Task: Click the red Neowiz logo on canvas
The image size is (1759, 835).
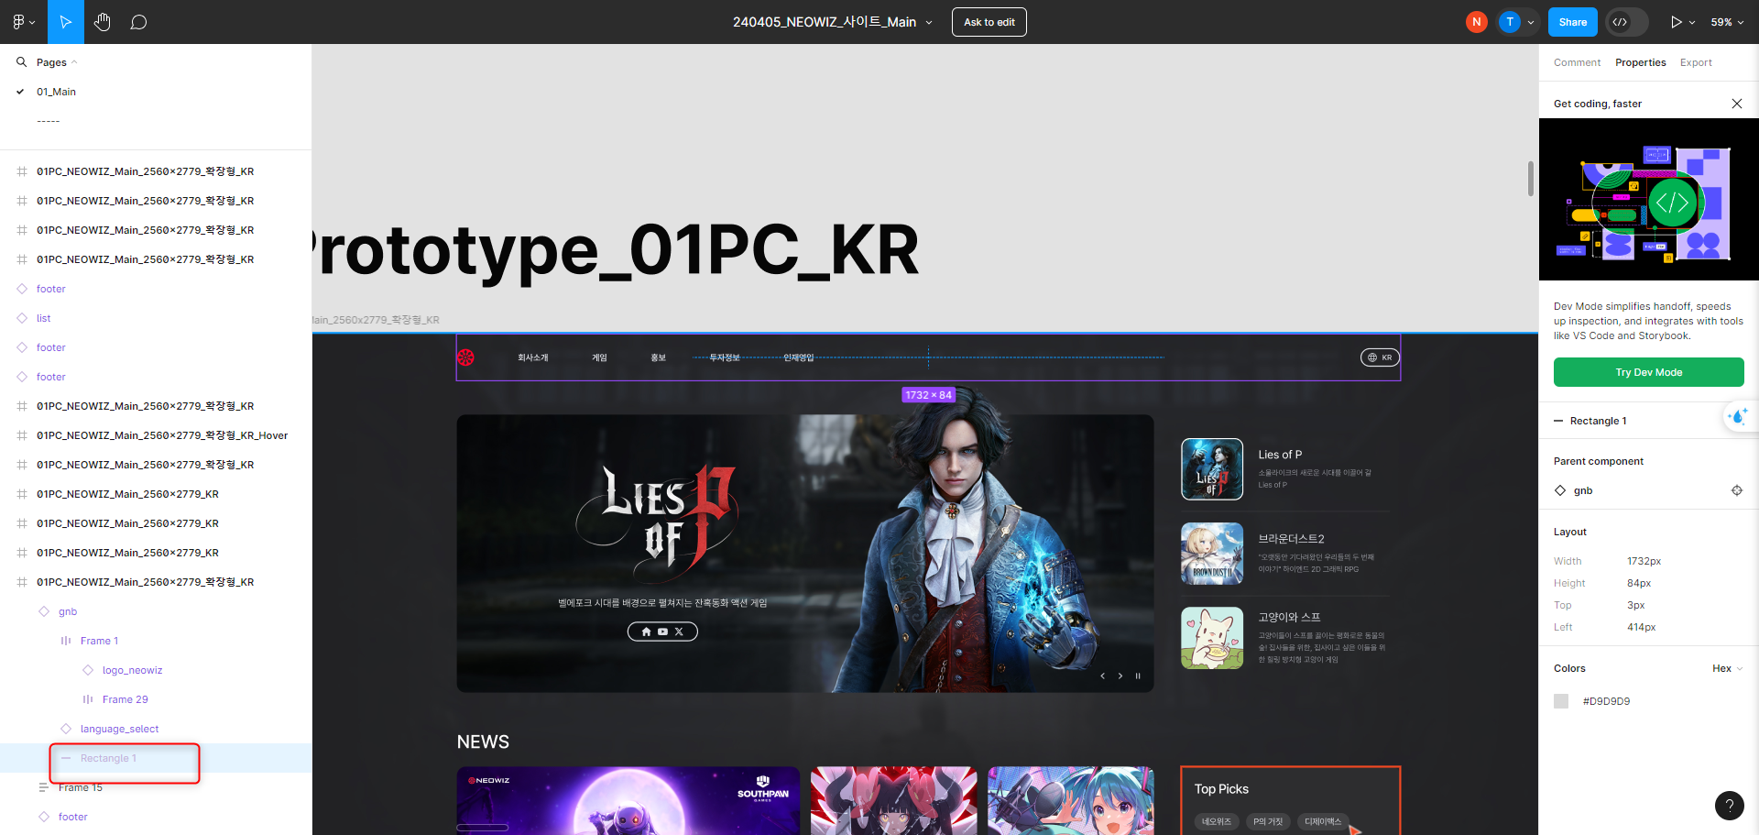Action: point(465,357)
